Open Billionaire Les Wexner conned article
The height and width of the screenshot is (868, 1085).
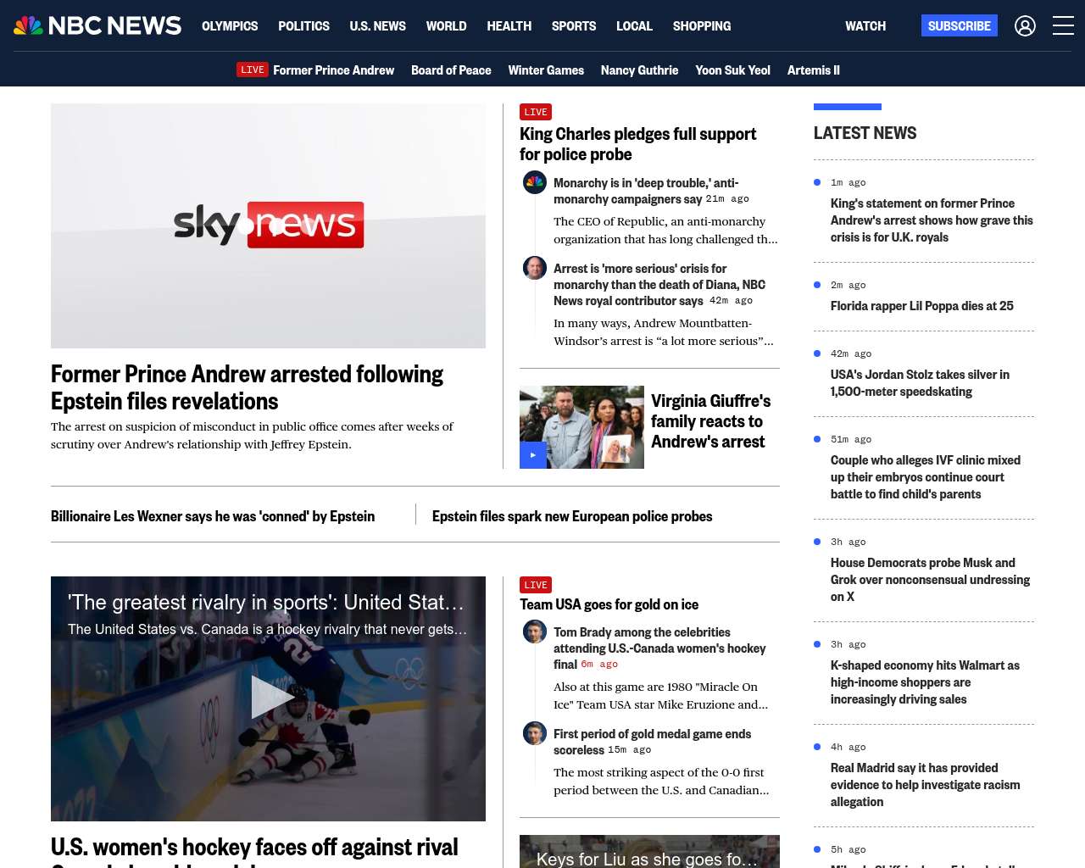coord(213,516)
